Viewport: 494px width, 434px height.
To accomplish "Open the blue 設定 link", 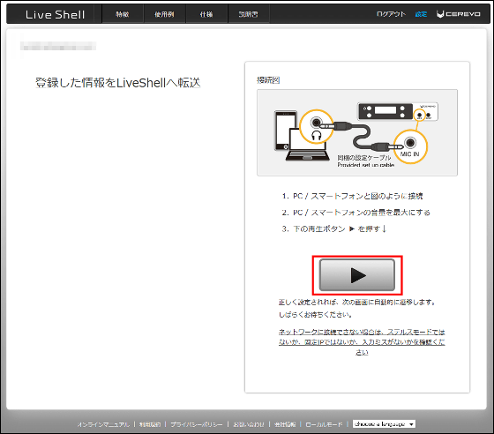I will click(x=421, y=14).
